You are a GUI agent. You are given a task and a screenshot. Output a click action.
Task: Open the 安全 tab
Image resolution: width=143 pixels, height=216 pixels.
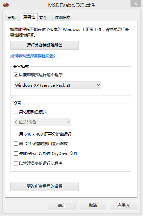(x=45, y=17)
